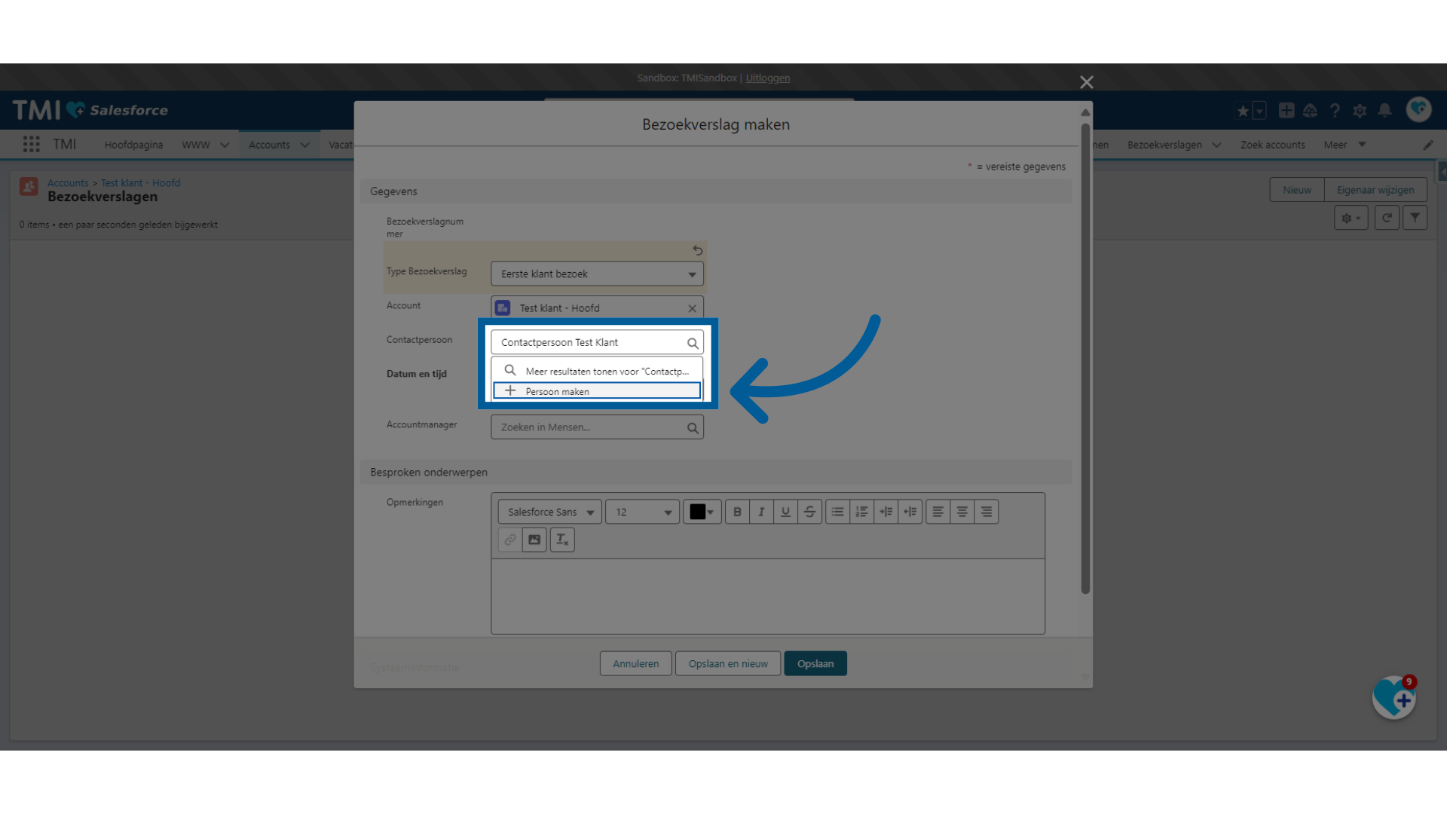This screenshot has height=814, width=1447.
Task: Show more results for Contactpersoon
Action: tap(597, 371)
